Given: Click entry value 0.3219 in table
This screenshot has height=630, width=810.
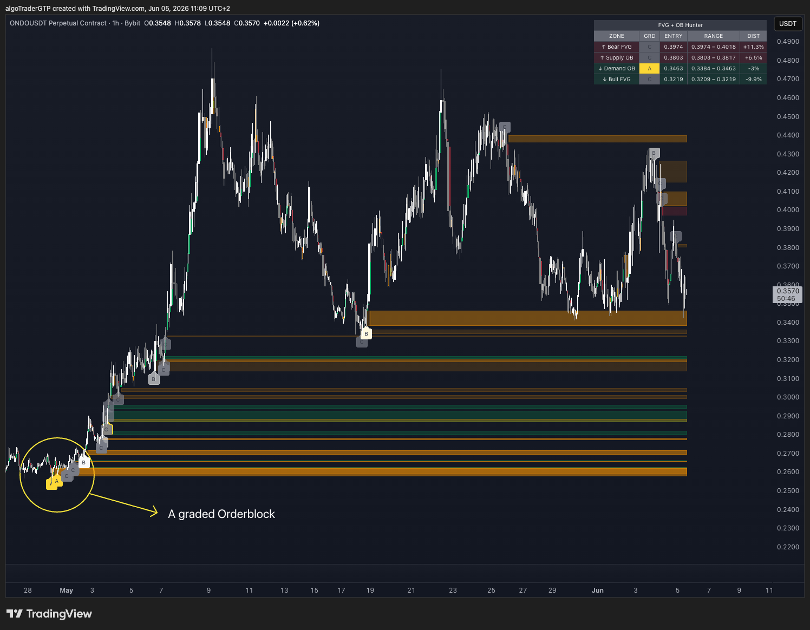Looking at the screenshot, I should (674, 80).
